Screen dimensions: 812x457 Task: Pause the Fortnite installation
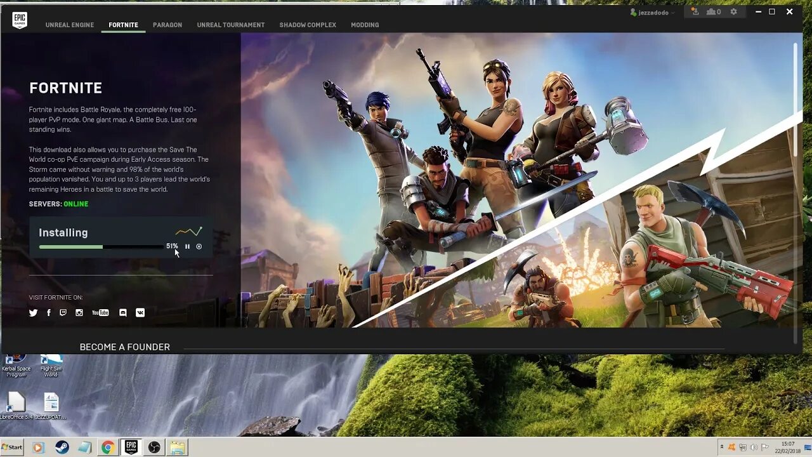pyautogui.click(x=187, y=246)
